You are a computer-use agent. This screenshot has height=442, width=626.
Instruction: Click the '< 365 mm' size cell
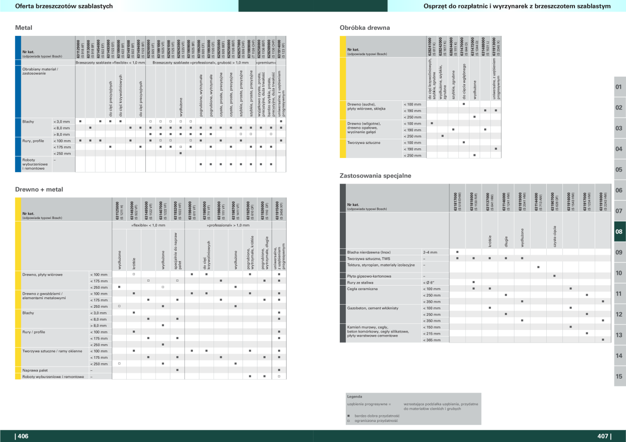pyautogui.click(x=431, y=340)
